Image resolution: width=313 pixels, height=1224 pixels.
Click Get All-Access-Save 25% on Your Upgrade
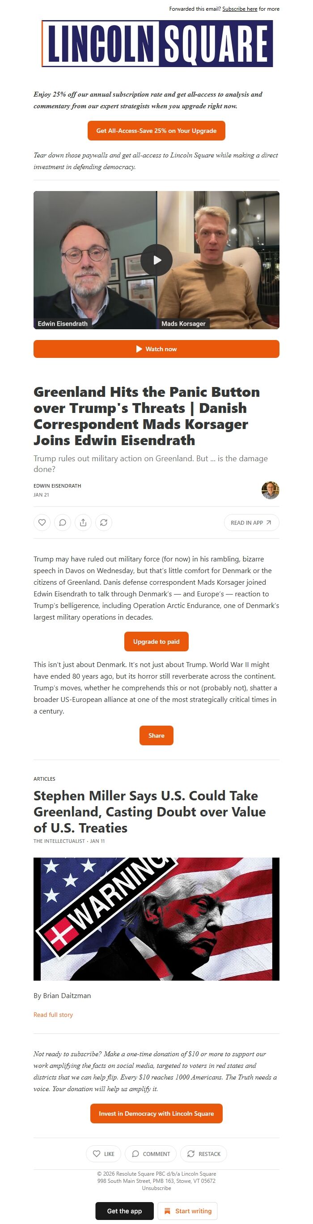point(156,130)
